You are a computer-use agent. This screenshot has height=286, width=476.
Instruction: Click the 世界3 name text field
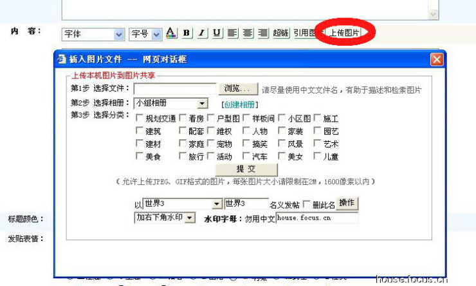(x=246, y=204)
